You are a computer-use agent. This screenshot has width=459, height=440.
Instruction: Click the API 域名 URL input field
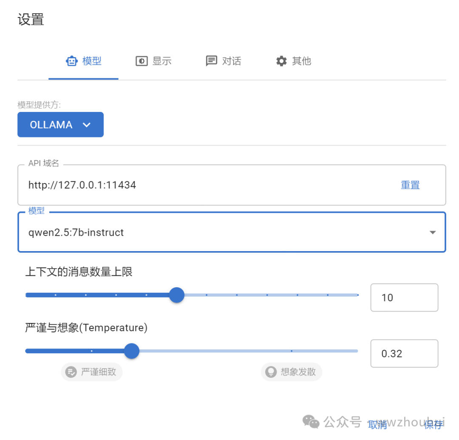(204, 185)
